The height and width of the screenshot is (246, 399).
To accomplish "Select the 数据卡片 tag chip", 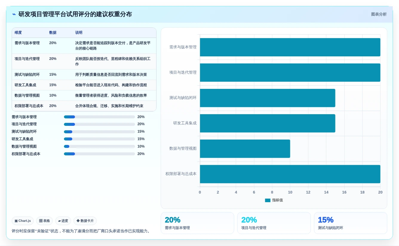I will [85, 221].
